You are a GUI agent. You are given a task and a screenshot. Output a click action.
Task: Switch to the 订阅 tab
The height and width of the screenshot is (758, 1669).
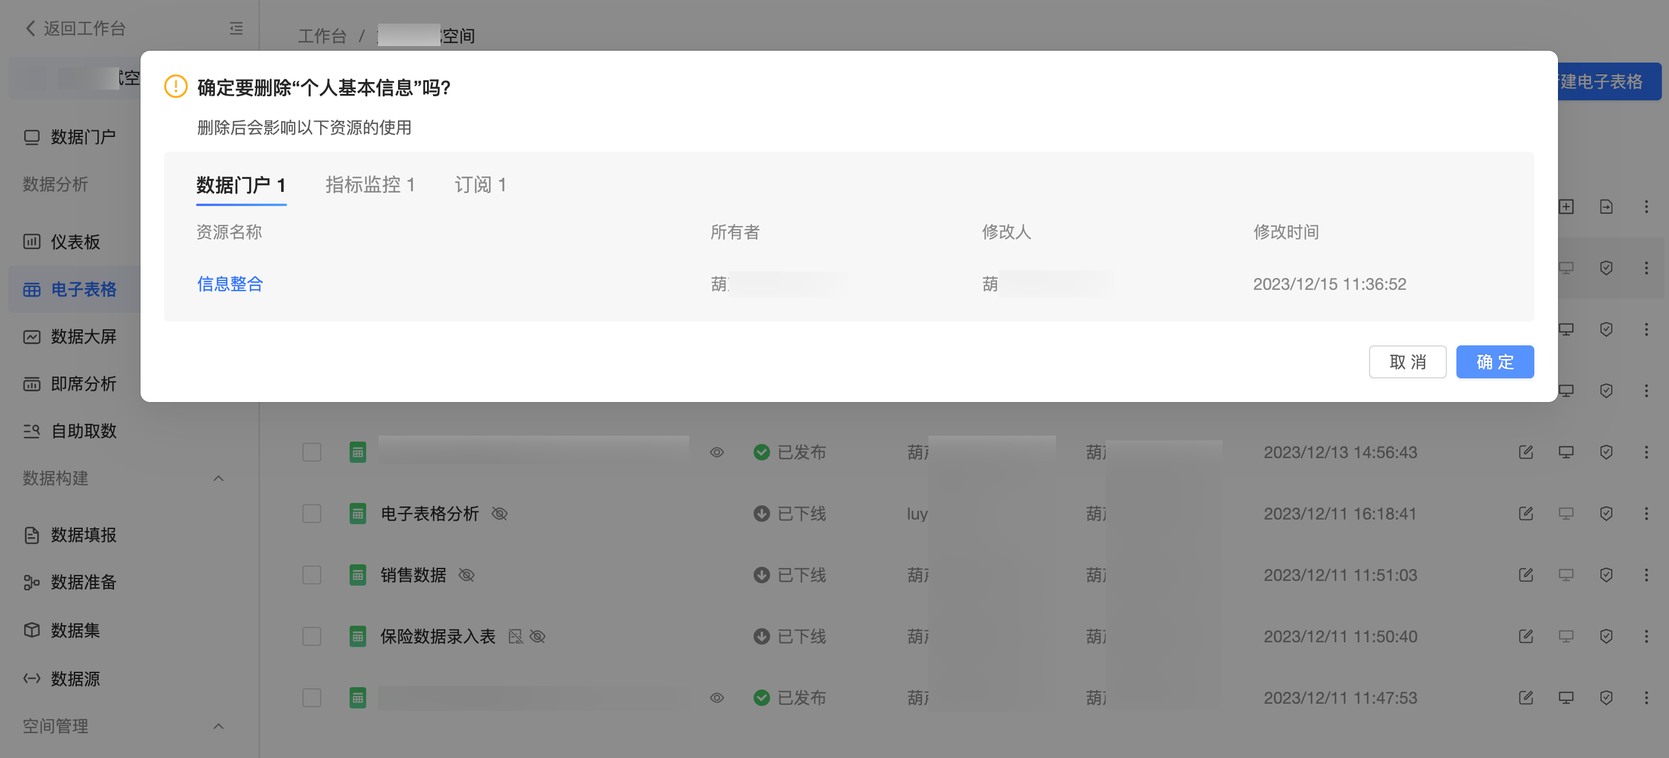tap(480, 185)
